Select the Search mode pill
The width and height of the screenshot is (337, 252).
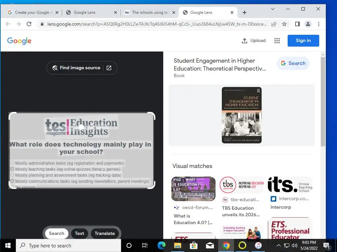point(57,233)
